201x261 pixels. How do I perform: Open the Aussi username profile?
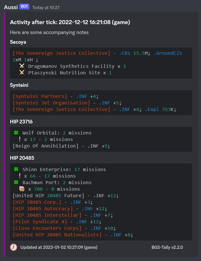point(11,7)
